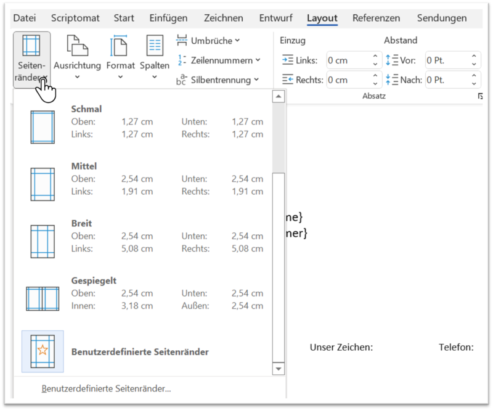This screenshot has width=493, height=410.
Task: Click the margins list scroll up arrow
Action: 279,96
